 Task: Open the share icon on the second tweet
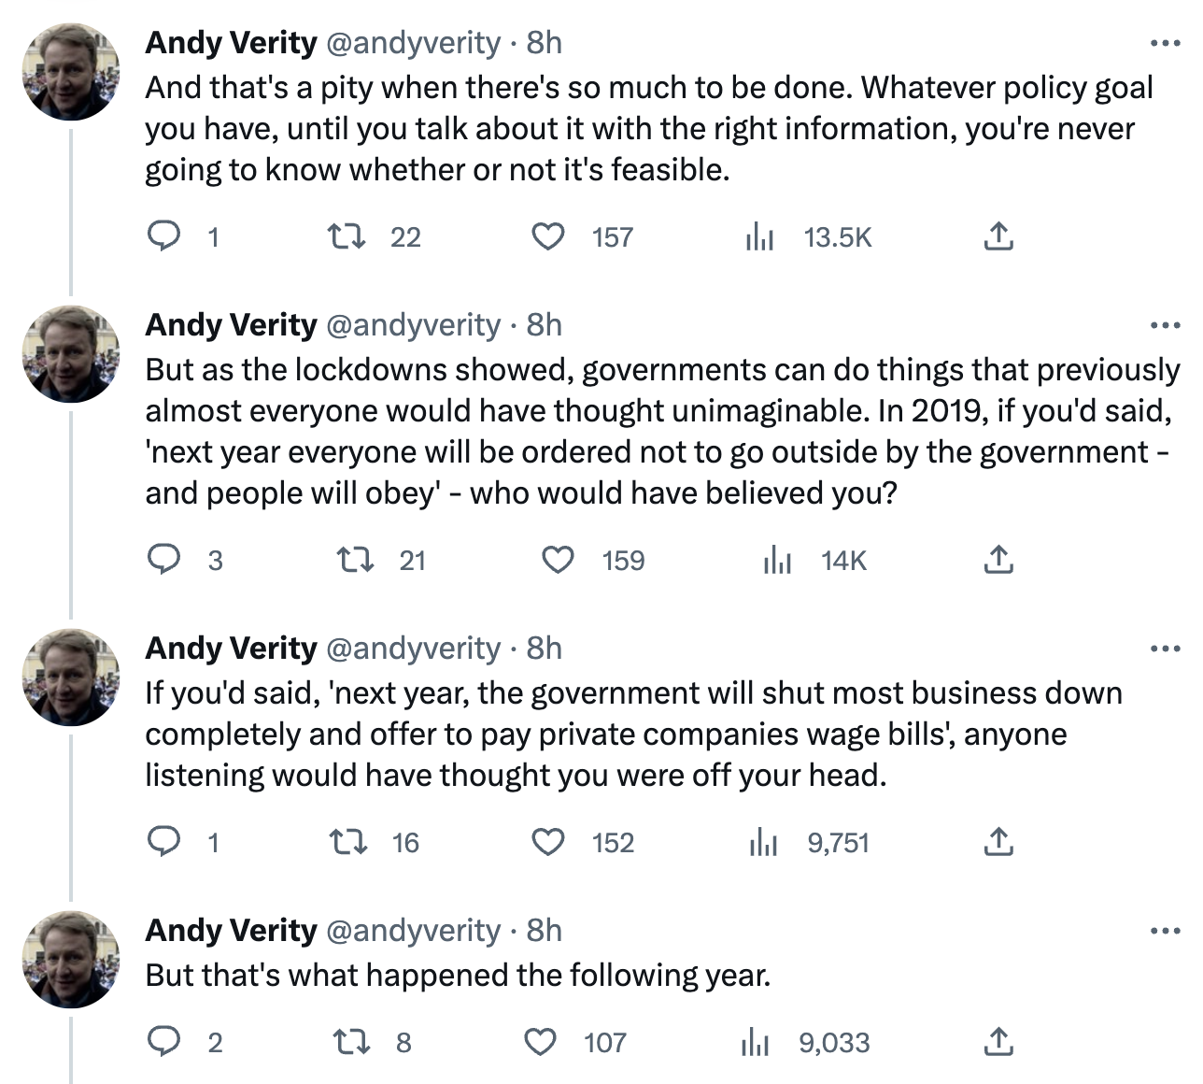tap(999, 560)
